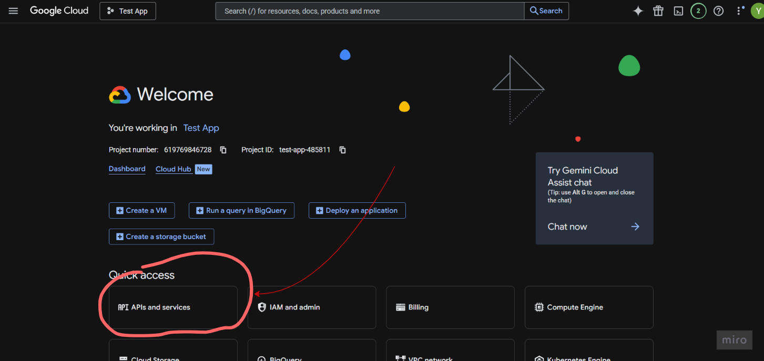
Task: Click the New badge beside Cloud Hub
Action: (x=203, y=169)
